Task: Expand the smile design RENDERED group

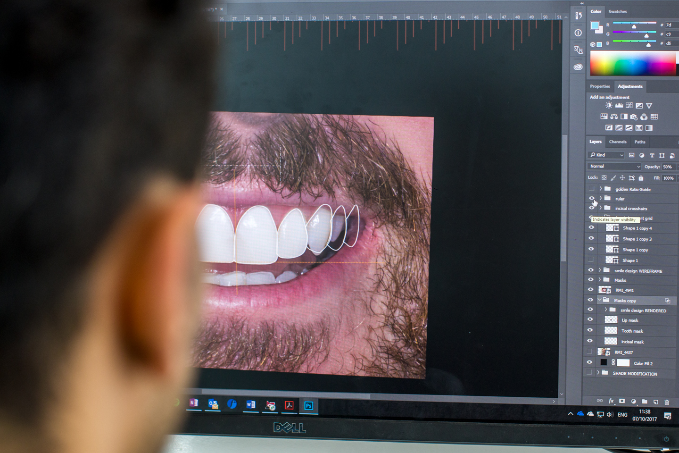Action: coord(606,310)
